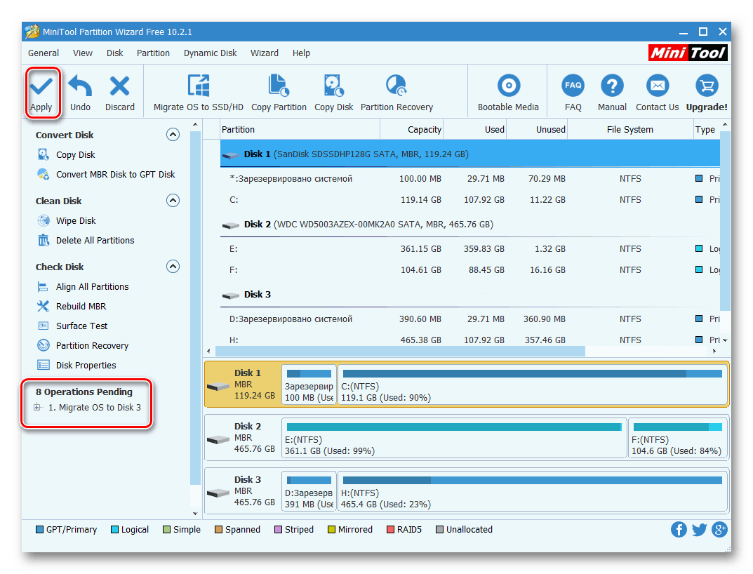Select the 391 MB D: block on Disk 3
The width and height of the screenshot is (753, 574).
point(309,491)
